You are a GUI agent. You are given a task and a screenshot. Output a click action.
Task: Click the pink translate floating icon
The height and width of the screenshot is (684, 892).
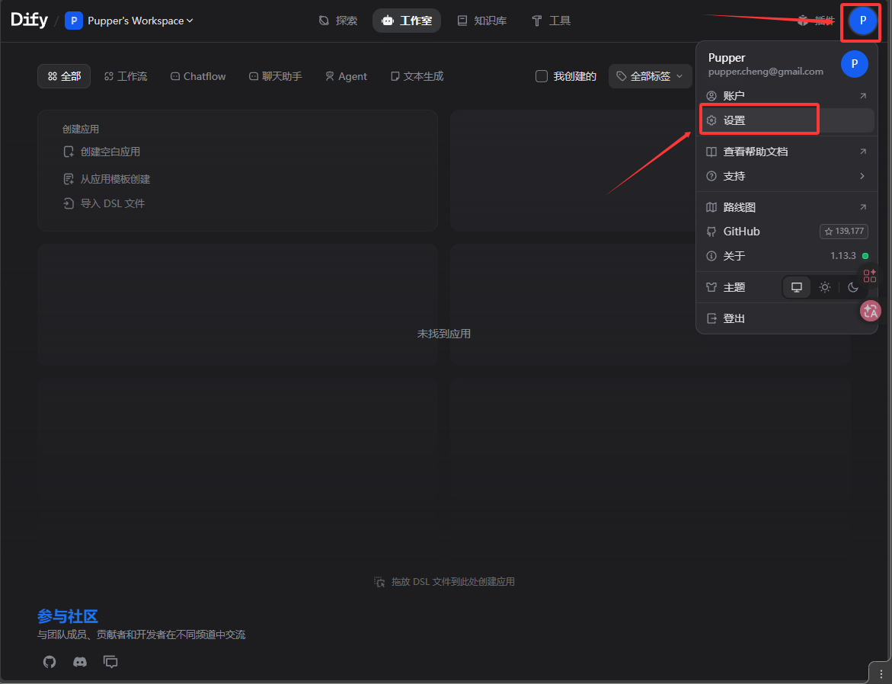(870, 310)
